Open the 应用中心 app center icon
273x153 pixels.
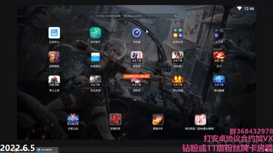pos(54,33)
